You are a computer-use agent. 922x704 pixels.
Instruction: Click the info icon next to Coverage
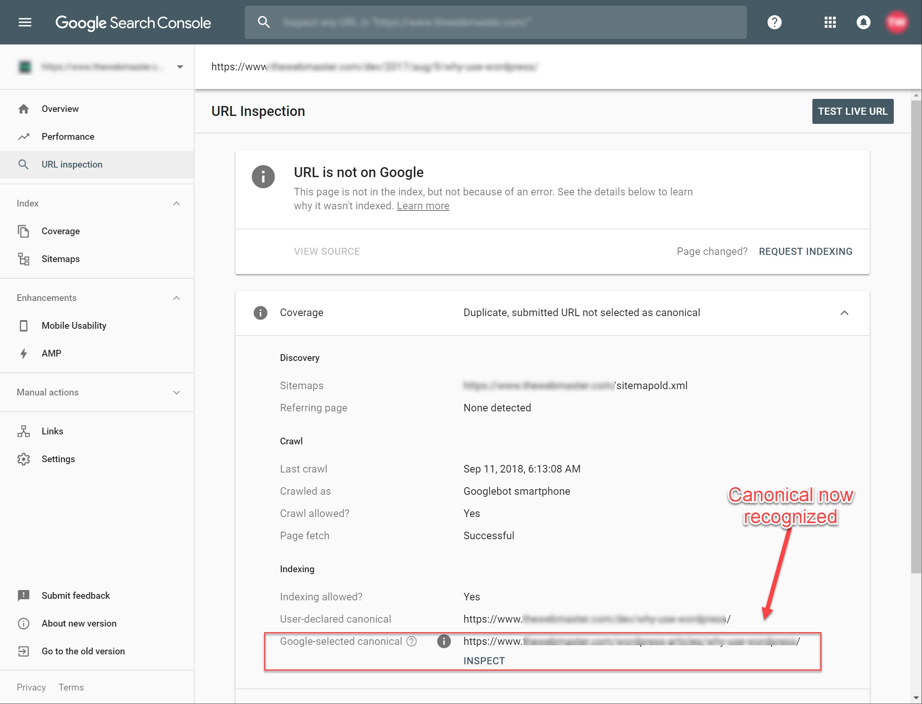260,312
